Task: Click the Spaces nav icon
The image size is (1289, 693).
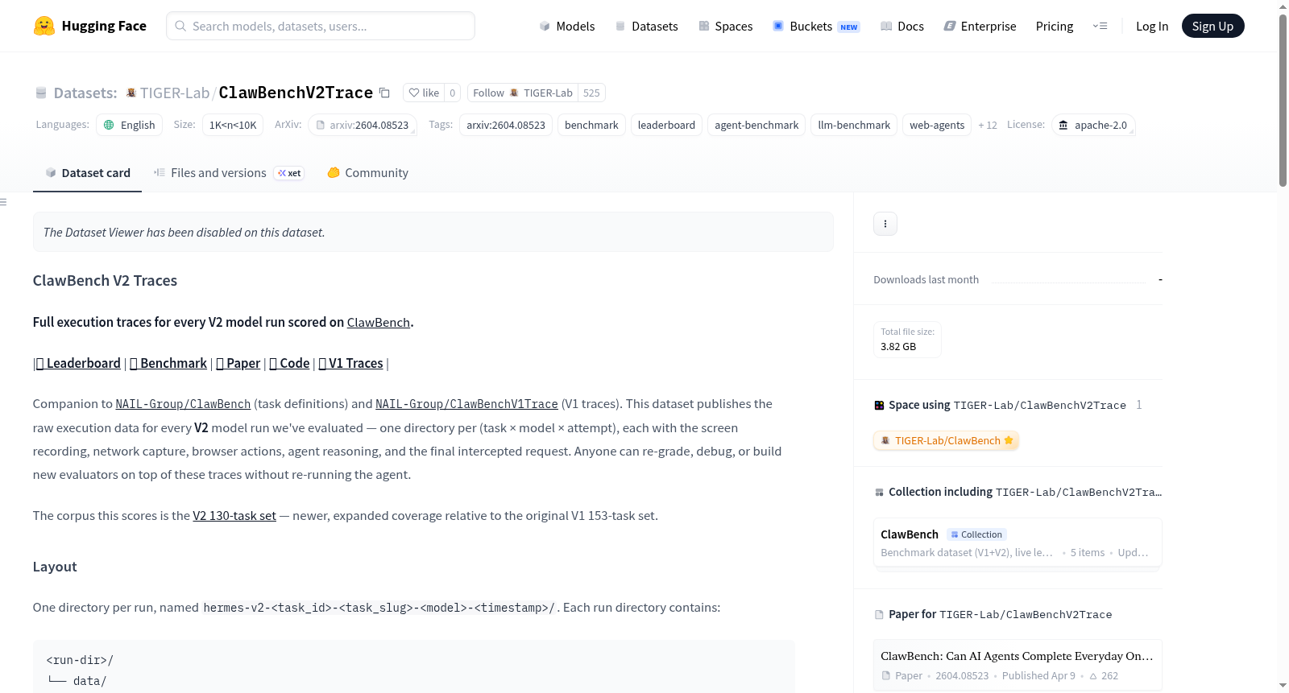Action: pos(704,26)
